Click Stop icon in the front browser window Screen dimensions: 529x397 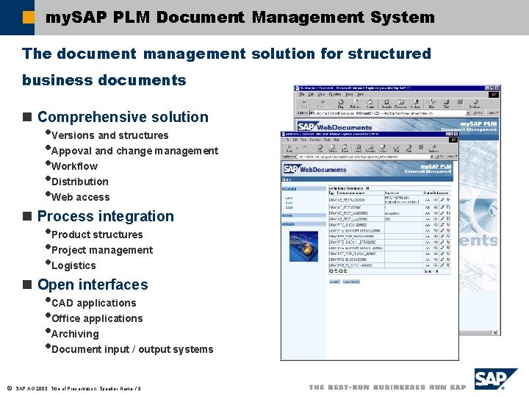point(320,149)
